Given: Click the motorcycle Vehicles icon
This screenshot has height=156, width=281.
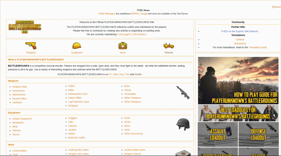Looking at the screenshot, I should pos(169,46).
